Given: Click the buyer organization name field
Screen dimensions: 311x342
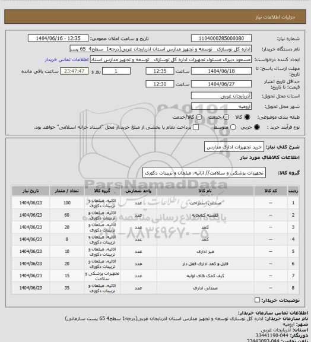Looking at the screenshot, I should tap(160, 49).
